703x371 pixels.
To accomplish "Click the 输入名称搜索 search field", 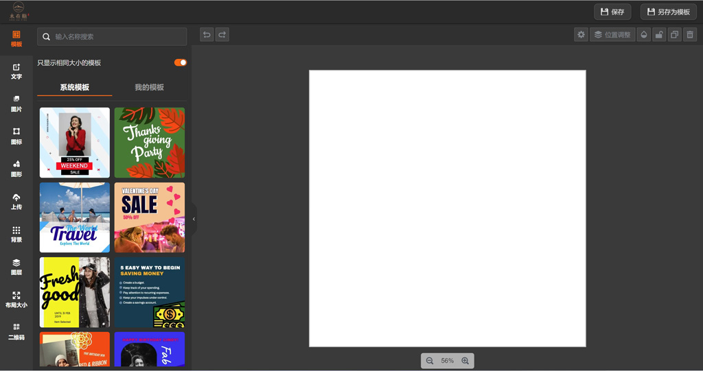I will 112,37.
